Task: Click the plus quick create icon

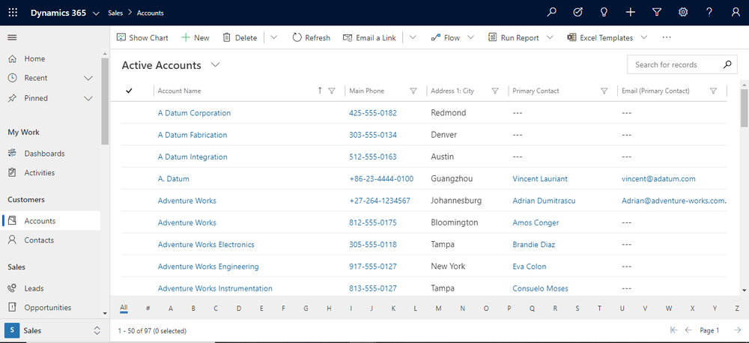Action: pos(631,13)
